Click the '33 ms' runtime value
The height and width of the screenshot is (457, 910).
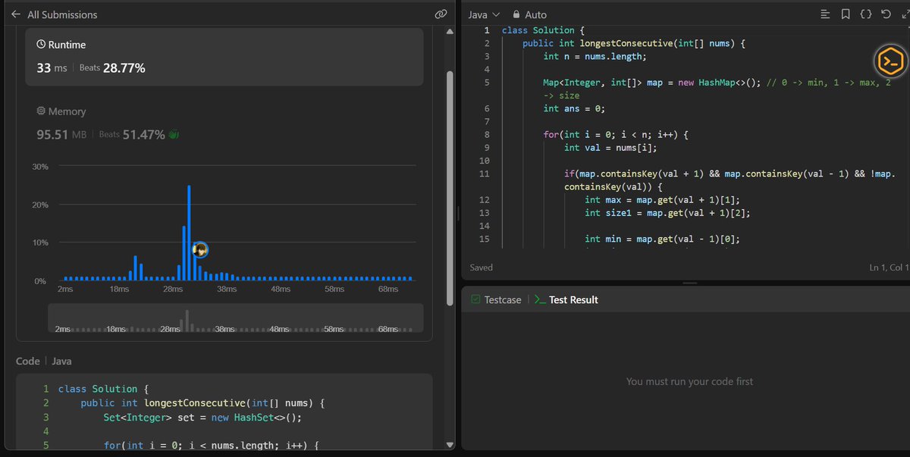[52, 68]
